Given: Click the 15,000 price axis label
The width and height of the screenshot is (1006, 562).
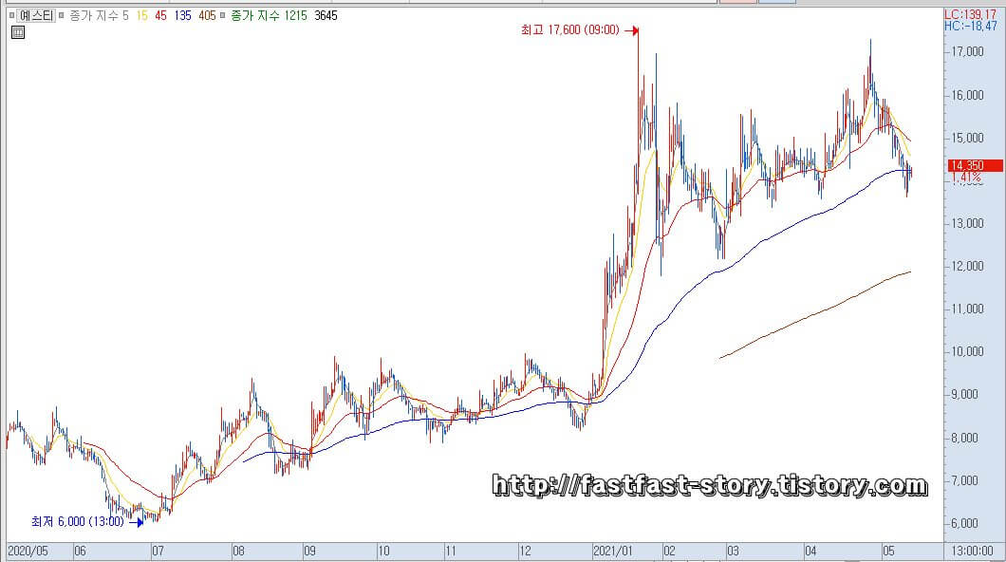Looking at the screenshot, I should pyautogui.click(x=967, y=138).
